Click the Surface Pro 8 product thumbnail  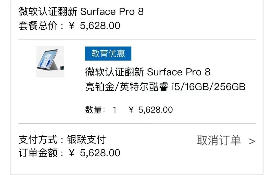click(x=50, y=60)
